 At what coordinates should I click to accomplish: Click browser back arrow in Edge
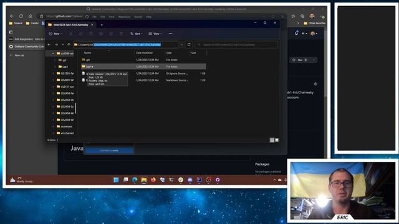point(12,16)
